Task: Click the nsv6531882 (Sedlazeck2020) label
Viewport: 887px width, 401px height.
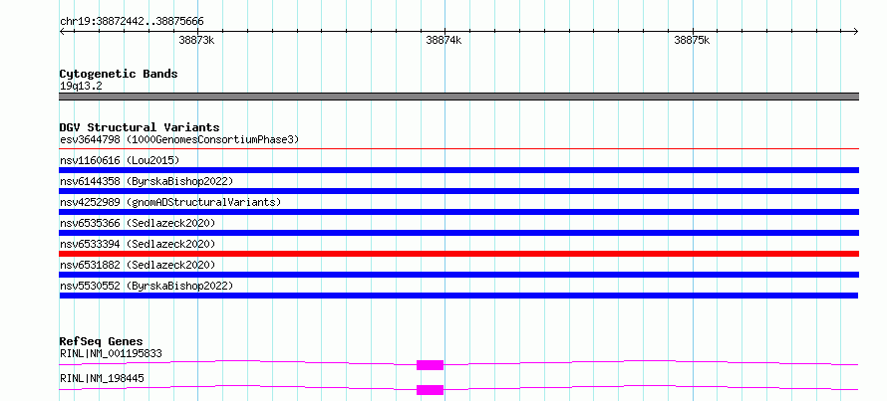Action: 138,265
